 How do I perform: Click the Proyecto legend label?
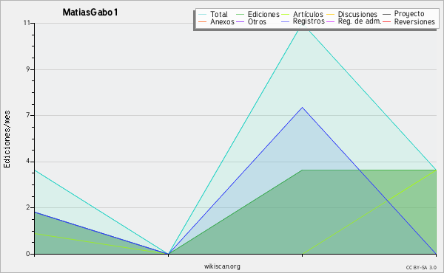[409, 14]
